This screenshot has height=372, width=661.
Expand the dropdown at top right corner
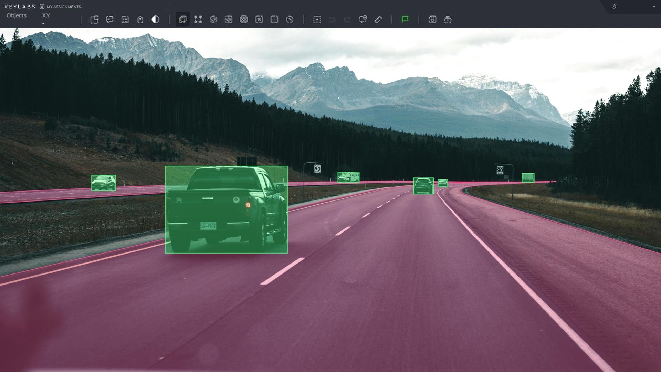[x=653, y=7]
